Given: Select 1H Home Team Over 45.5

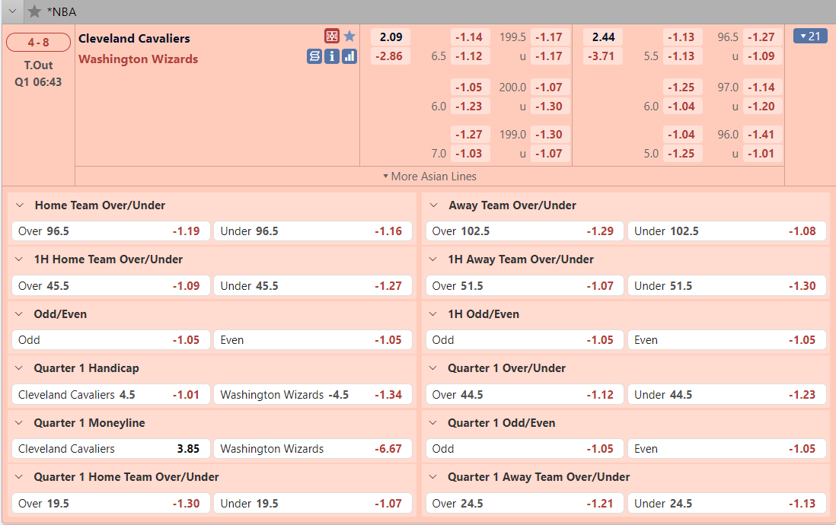Looking at the screenshot, I should pyautogui.click(x=111, y=285).
